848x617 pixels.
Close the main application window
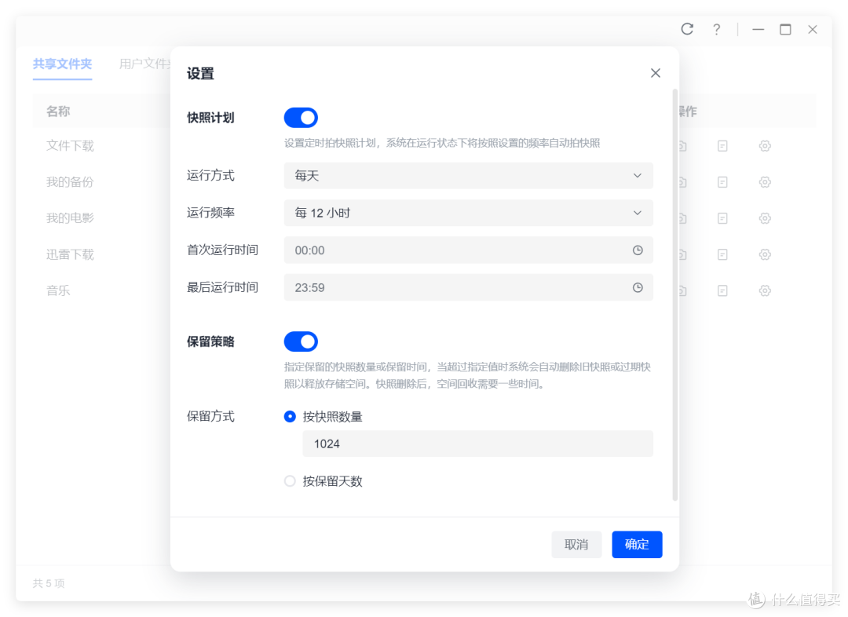pos(813,30)
